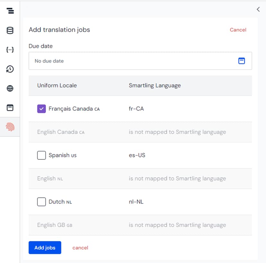Open the JSON braces icon in the sidebar
The image size is (266, 263).
(x=10, y=49)
